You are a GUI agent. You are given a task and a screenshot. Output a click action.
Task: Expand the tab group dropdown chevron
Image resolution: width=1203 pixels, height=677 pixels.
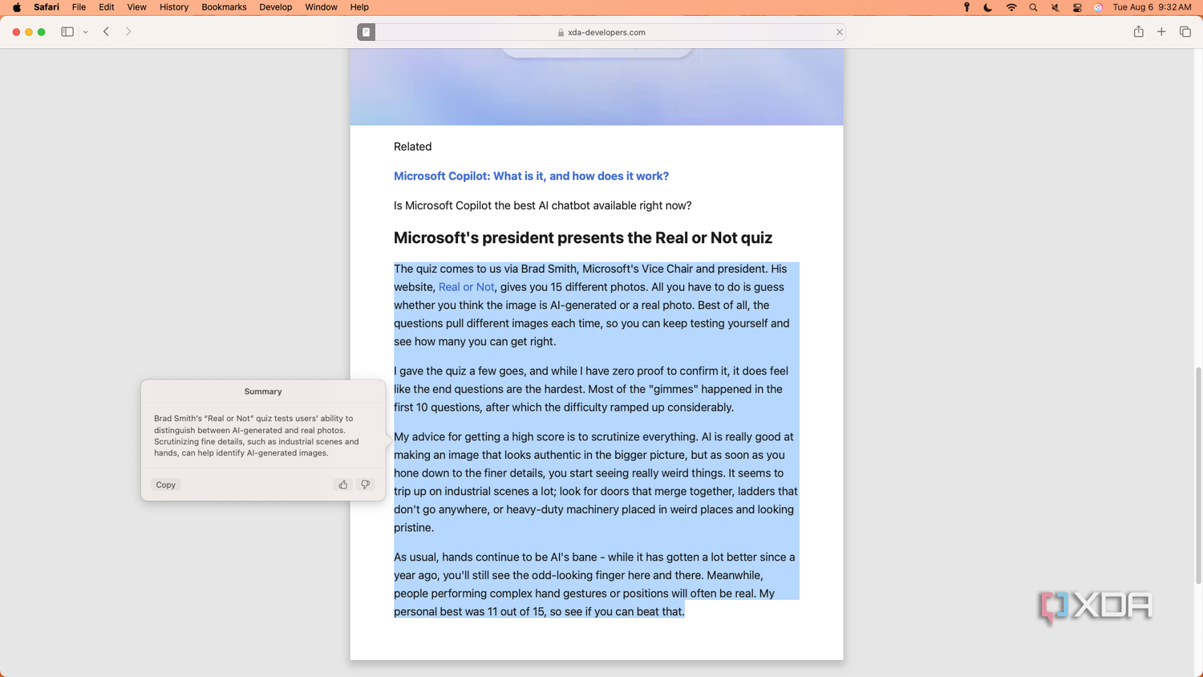point(86,32)
